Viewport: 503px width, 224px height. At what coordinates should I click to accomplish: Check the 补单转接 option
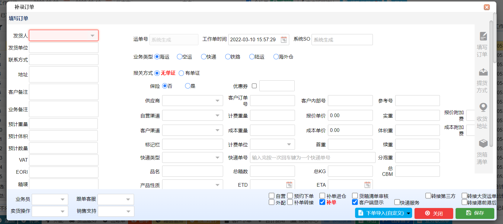click(290, 202)
